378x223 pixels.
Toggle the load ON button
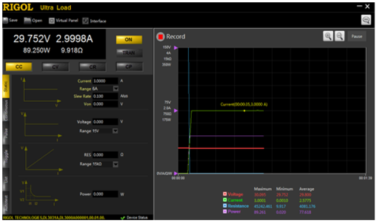(x=129, y=39)
